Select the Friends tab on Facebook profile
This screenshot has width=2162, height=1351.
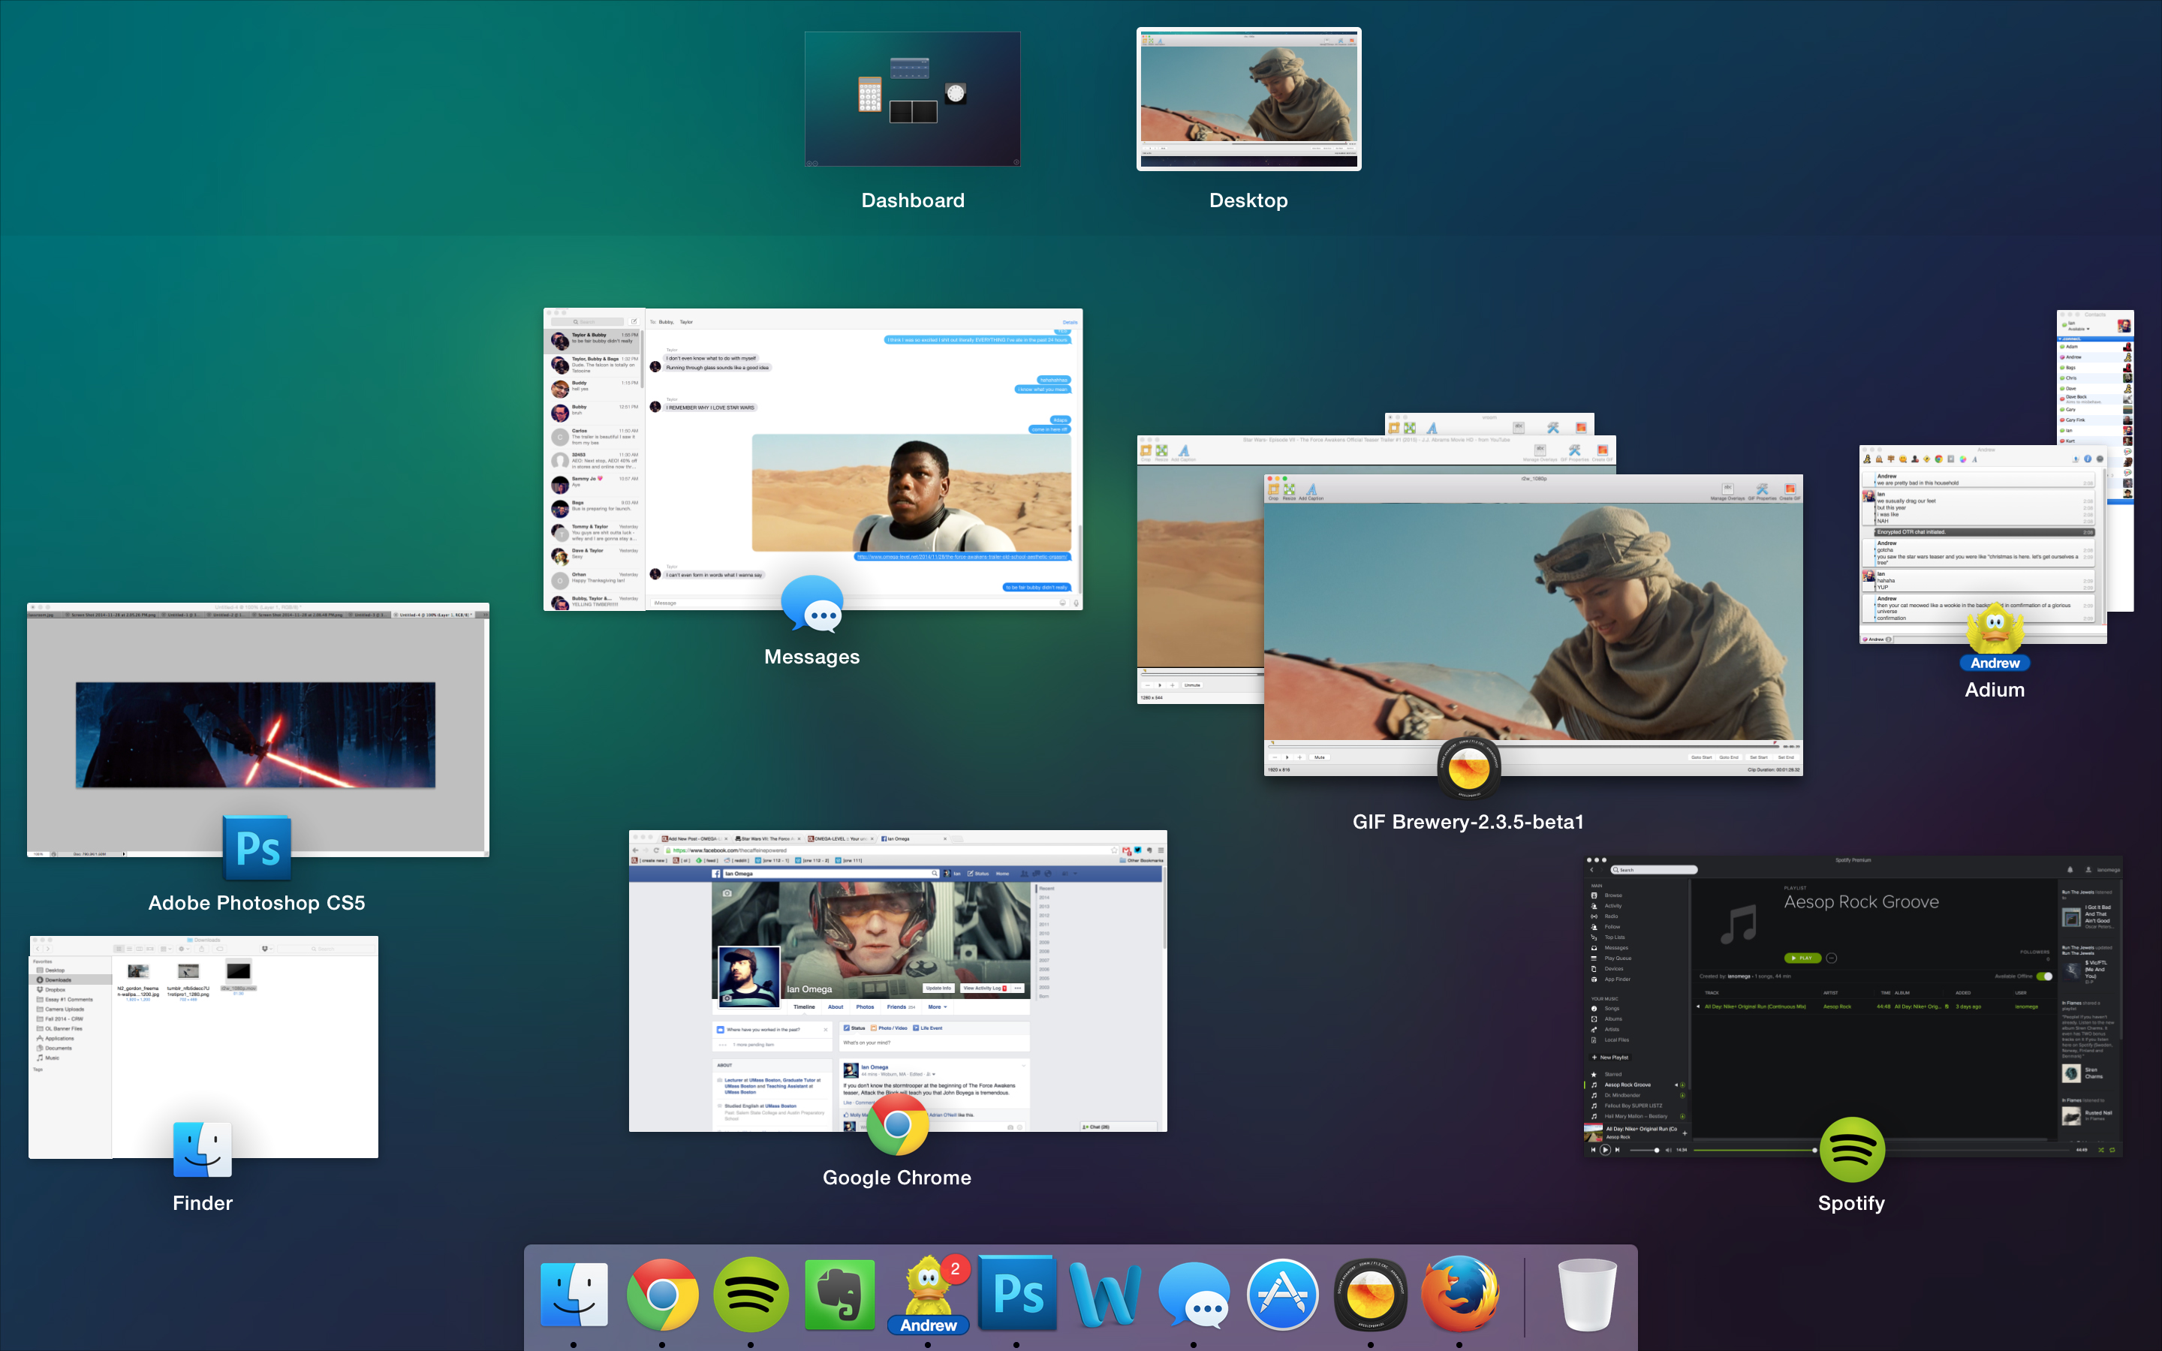(x=901, y=1007)
